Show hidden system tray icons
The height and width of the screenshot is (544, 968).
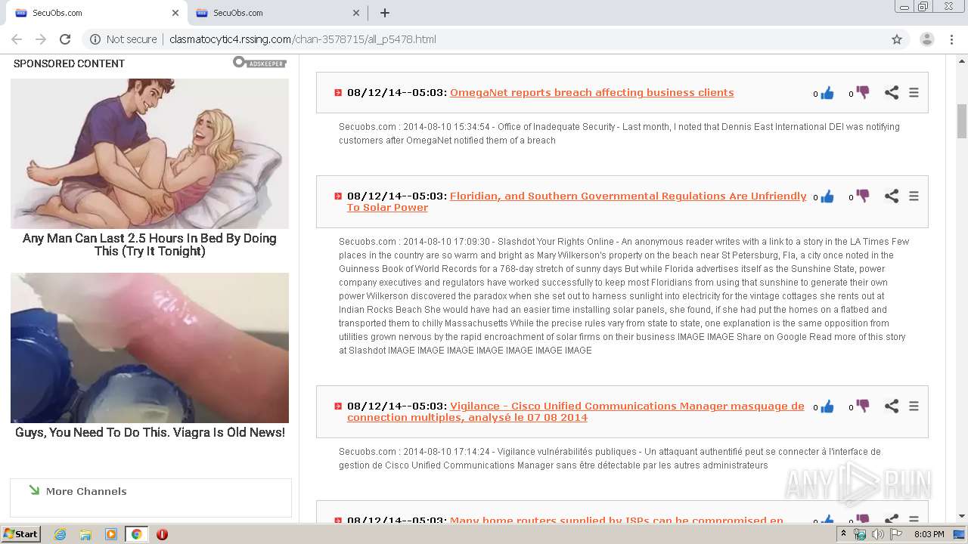click(x=843, y=534)
